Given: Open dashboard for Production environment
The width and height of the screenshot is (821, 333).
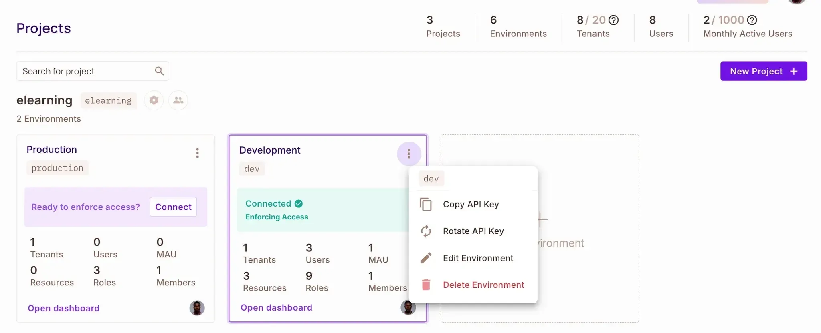Looking at the screenshot, I should (64, 308).
